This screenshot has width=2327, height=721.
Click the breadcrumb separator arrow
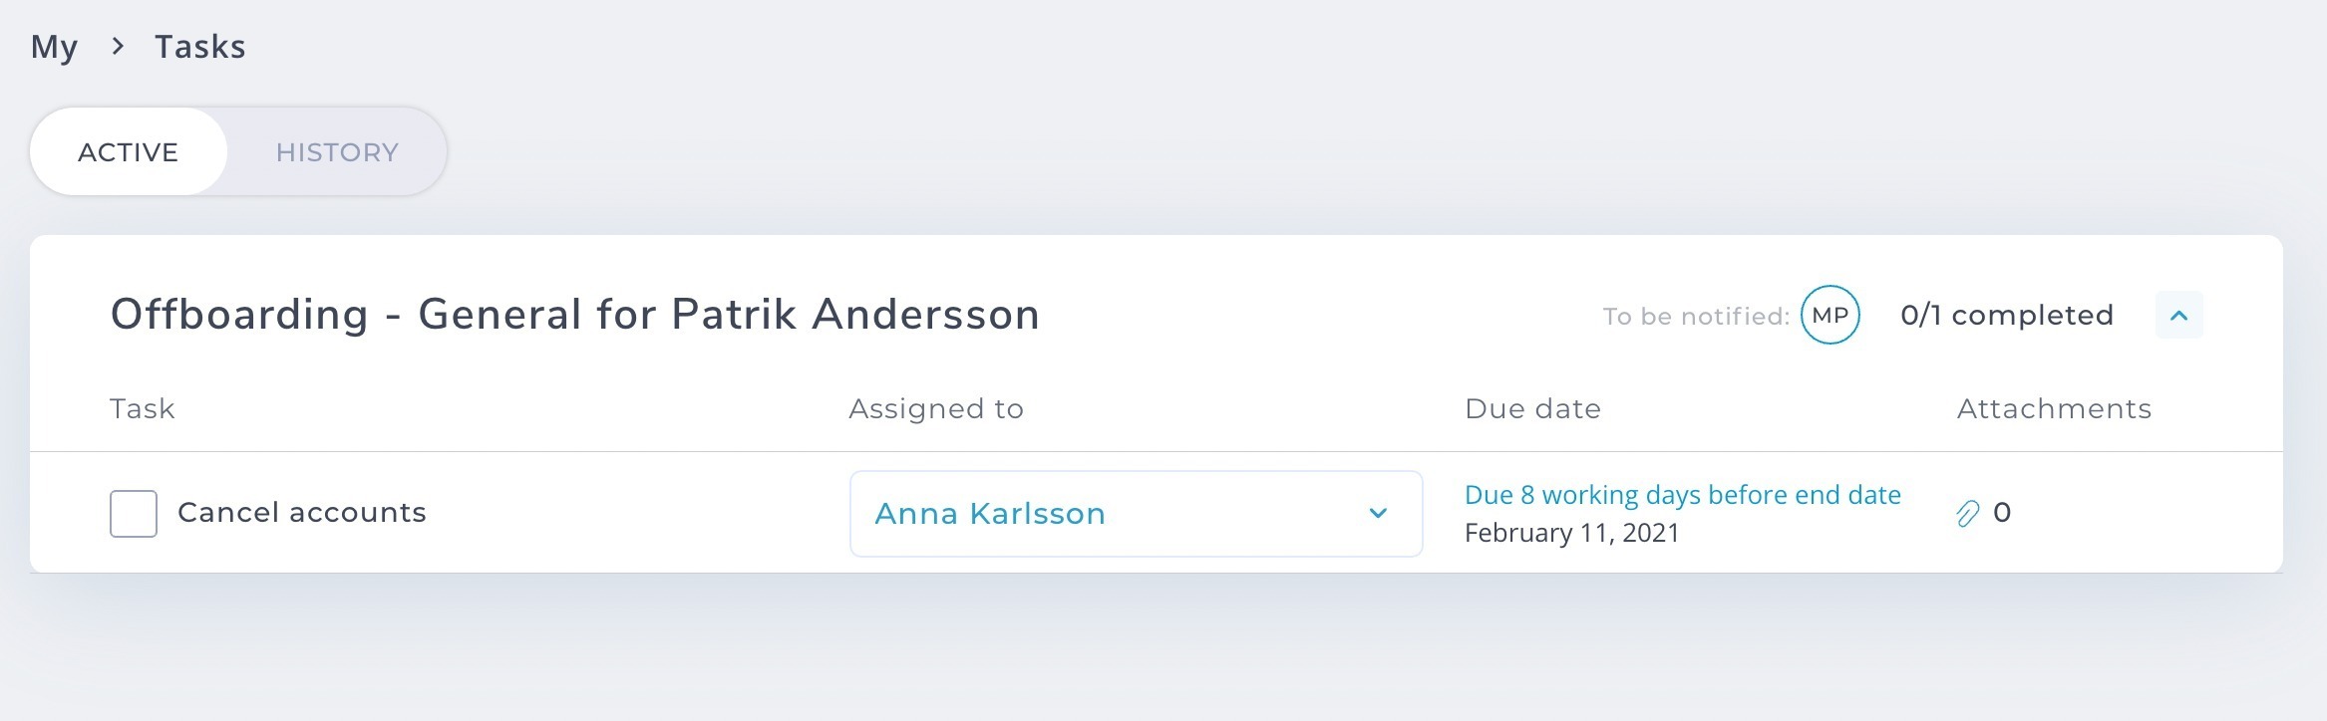tap(118, 46)
